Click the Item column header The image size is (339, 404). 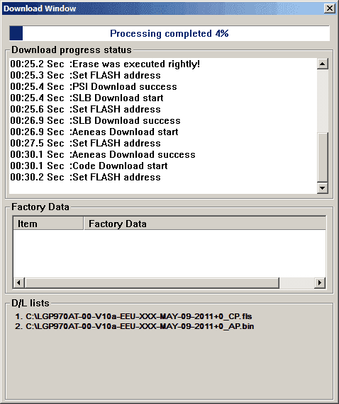(48, 224)
